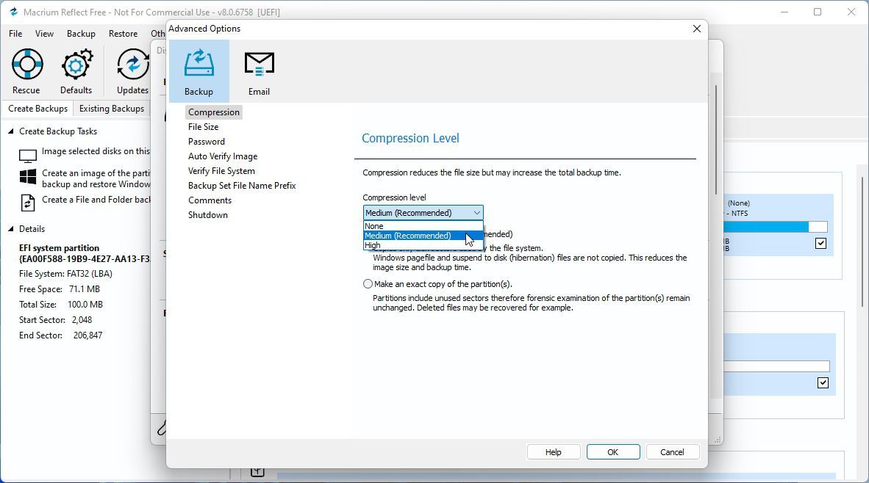
Task: Collapse the Create Backup Tasks section
Action: click(x=10, y=131)
